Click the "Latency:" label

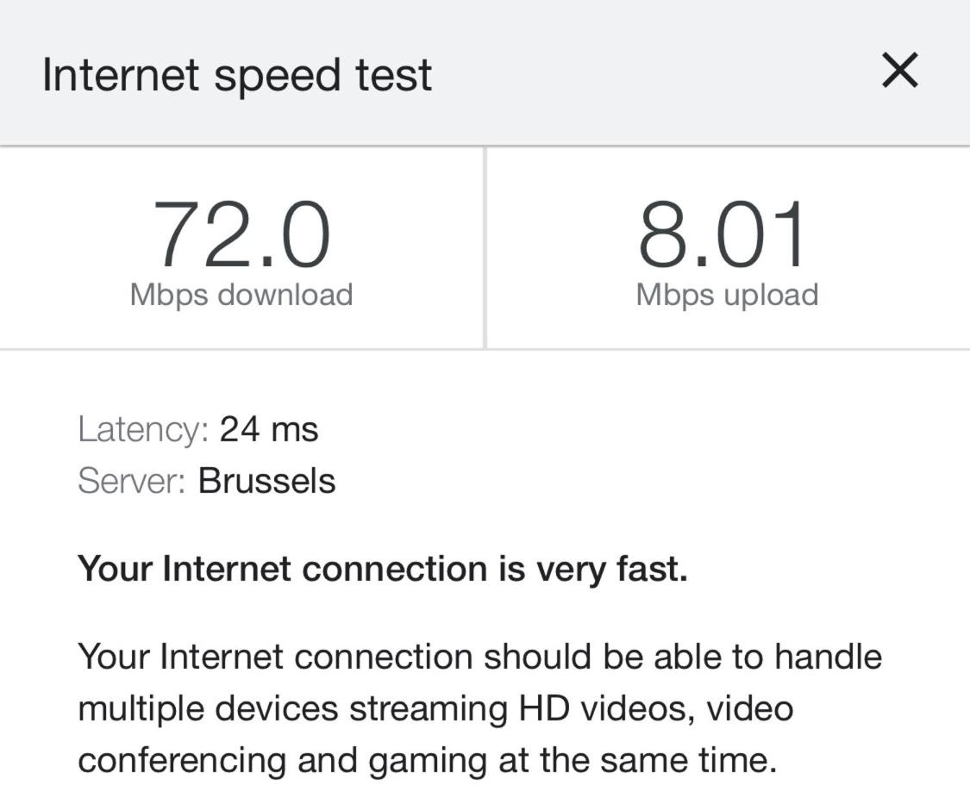pyautogui.click(x=143, y=429)
